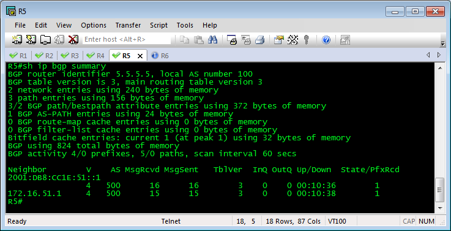The image size is (451, 231).
Task: Click the Keymap Editor toolbar icon
Action: [x=293, y=39]
